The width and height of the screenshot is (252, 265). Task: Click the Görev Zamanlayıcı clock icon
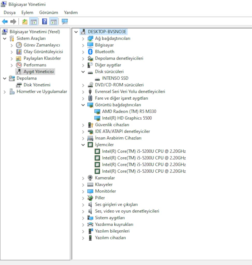[19, 45]
